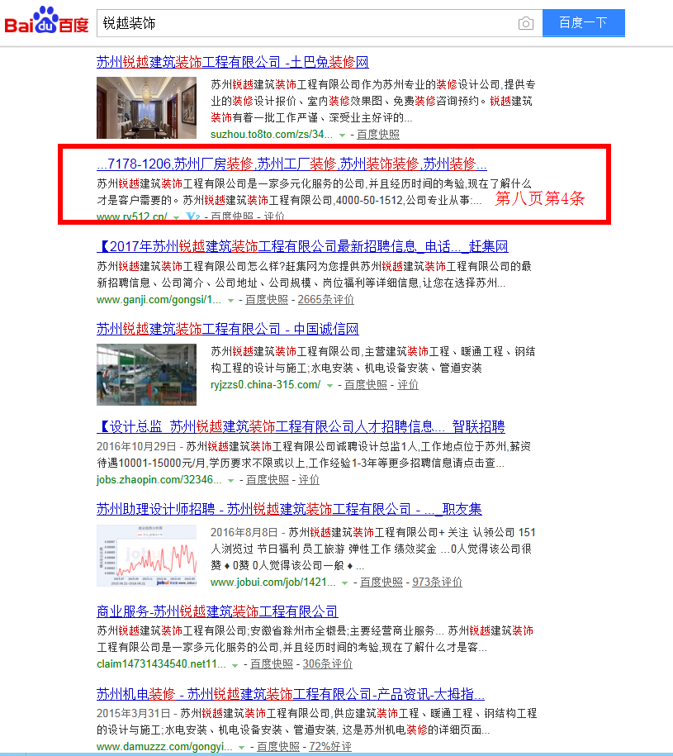
Task: Open 2017年苏州锐越 赶集网 recruitment result
Action: pyautogui.click(x=302, y=246)
